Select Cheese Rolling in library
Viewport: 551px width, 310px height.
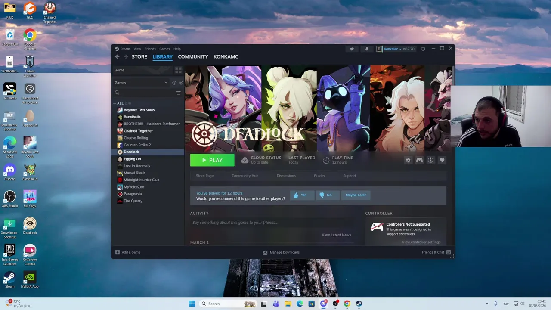[x=136, y=138]
